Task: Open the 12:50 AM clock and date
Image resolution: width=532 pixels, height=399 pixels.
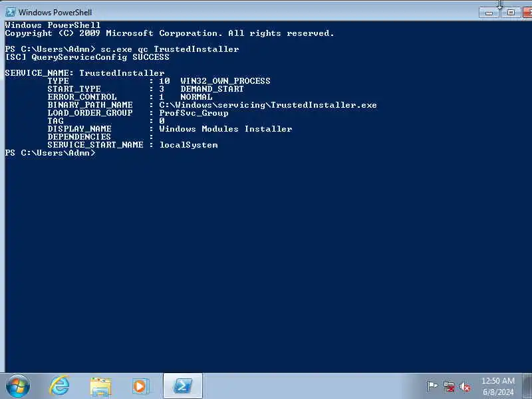Action: coord(498,386)
